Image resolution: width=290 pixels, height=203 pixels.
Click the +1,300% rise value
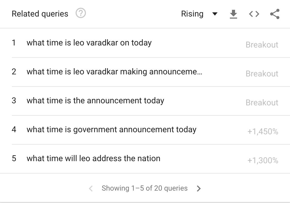point(263,161)
